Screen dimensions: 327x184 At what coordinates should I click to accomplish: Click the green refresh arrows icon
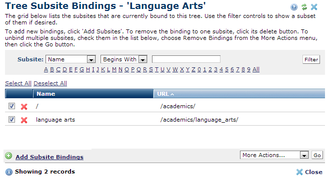(x=304, y=7)
